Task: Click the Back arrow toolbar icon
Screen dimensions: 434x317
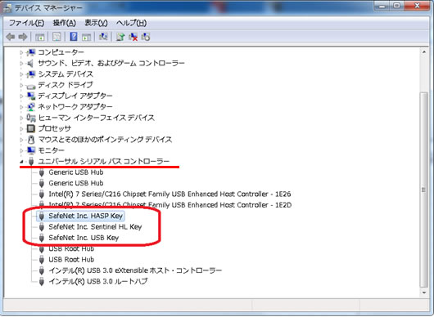Action: 11,37
